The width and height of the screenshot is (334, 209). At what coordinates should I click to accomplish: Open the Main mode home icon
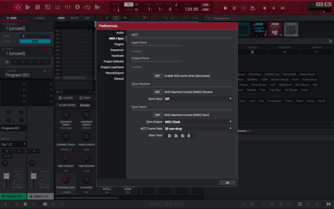[x=18, y=7]
